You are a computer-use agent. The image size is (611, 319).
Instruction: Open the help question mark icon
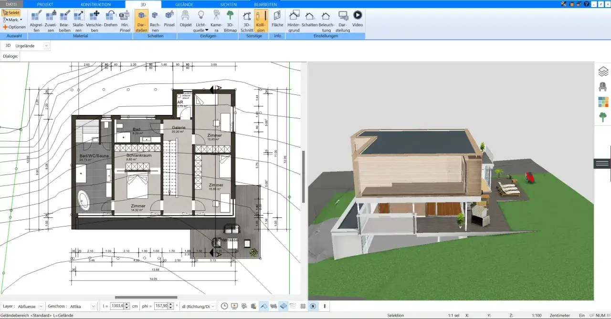(586, 4)
